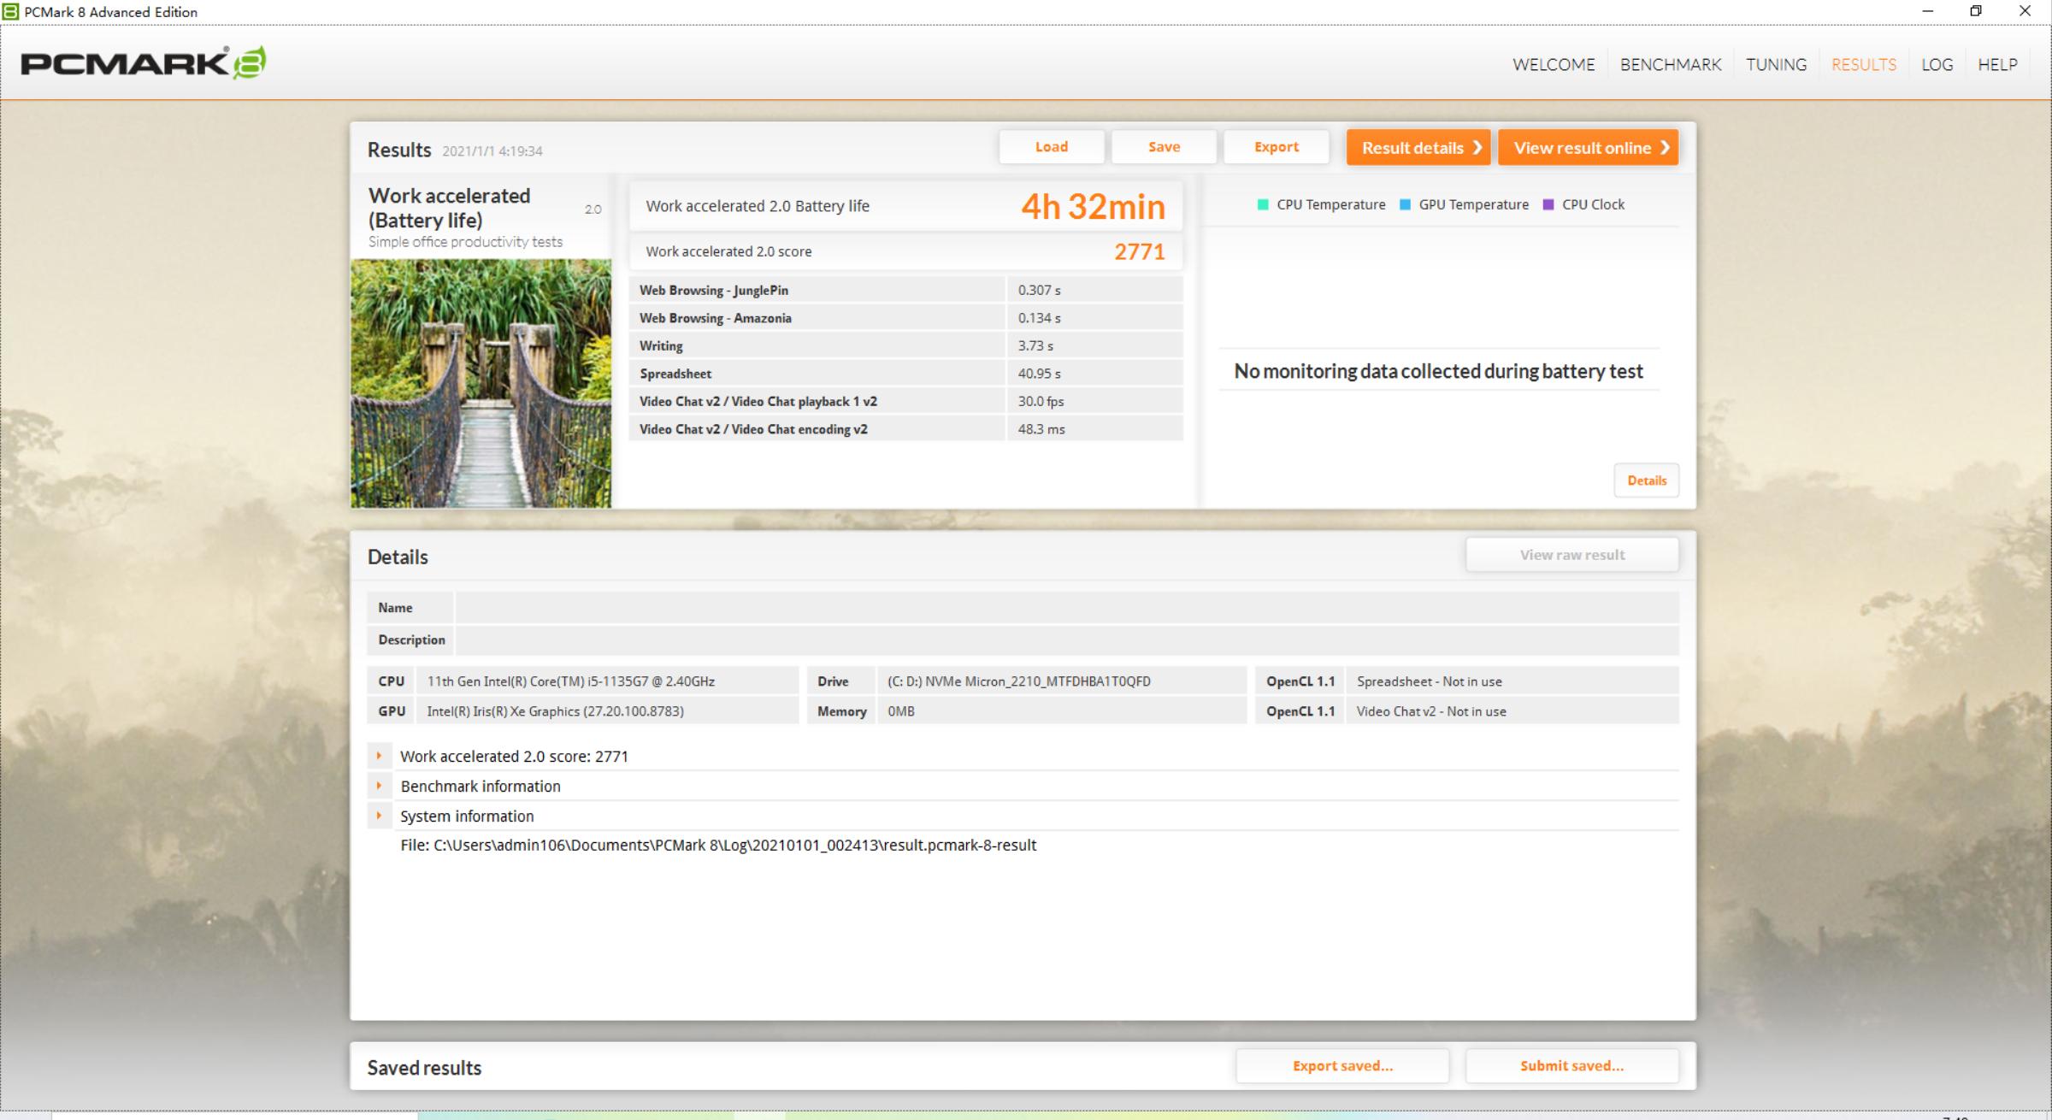Click the PCMark 8 title bar icon
2052x1120 pixels.
[x=10, y=11]
